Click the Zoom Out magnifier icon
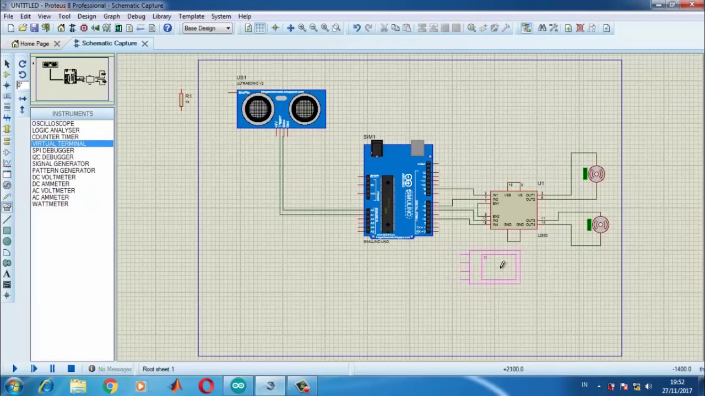Screen dimensions: 705x396 pyautogui.click(x=313, y=28)
